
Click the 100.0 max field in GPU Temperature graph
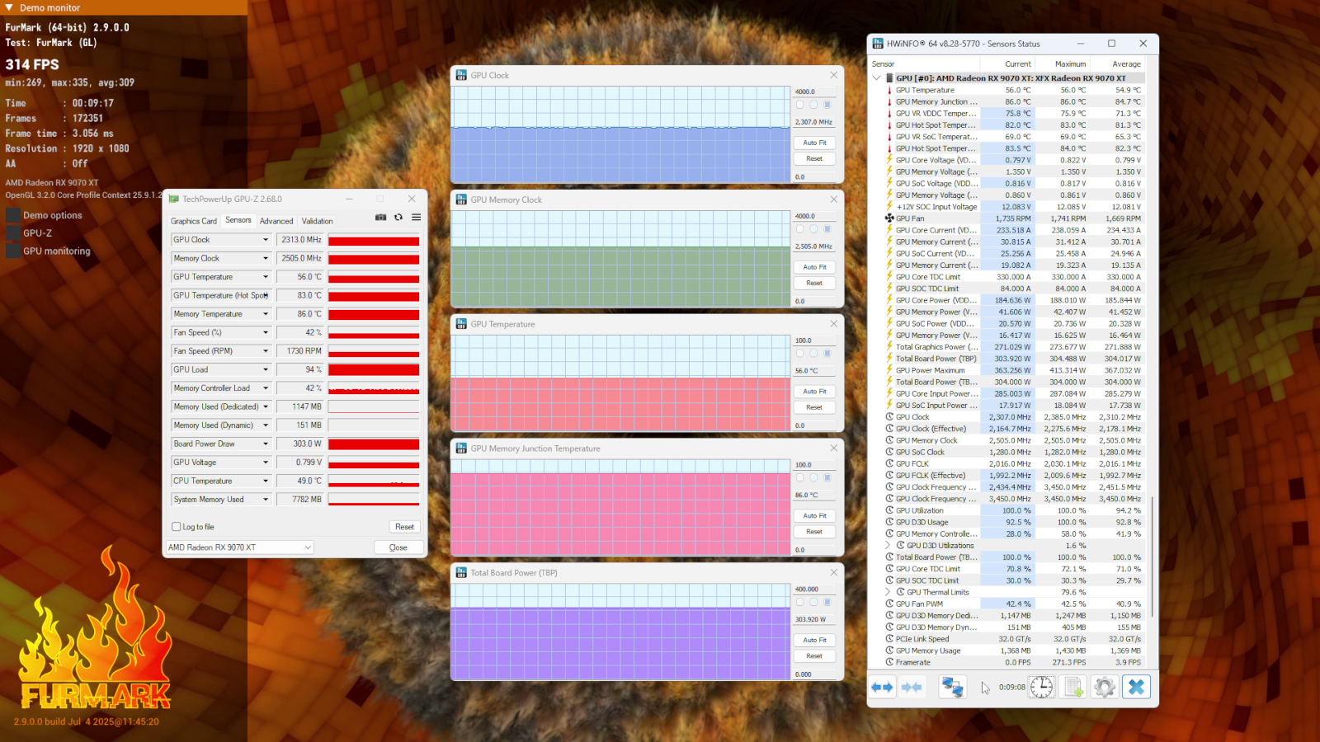click(x=814, y=340)
